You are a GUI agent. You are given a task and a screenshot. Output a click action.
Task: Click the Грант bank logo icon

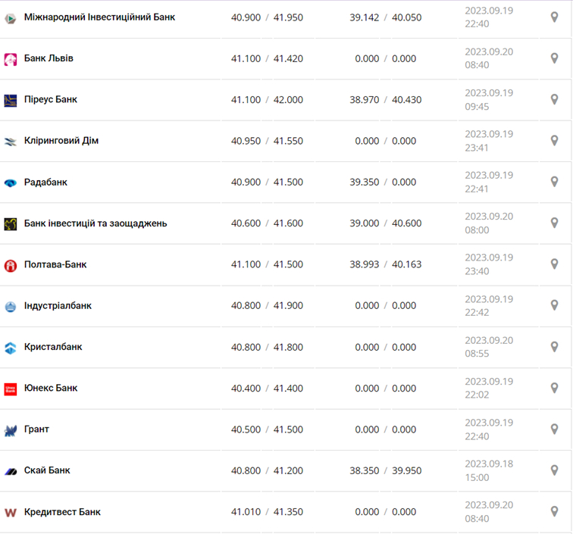(x=11, y=430)
